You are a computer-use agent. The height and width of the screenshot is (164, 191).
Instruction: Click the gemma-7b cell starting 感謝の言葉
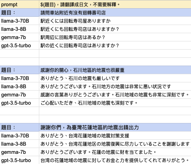point(115,94)
